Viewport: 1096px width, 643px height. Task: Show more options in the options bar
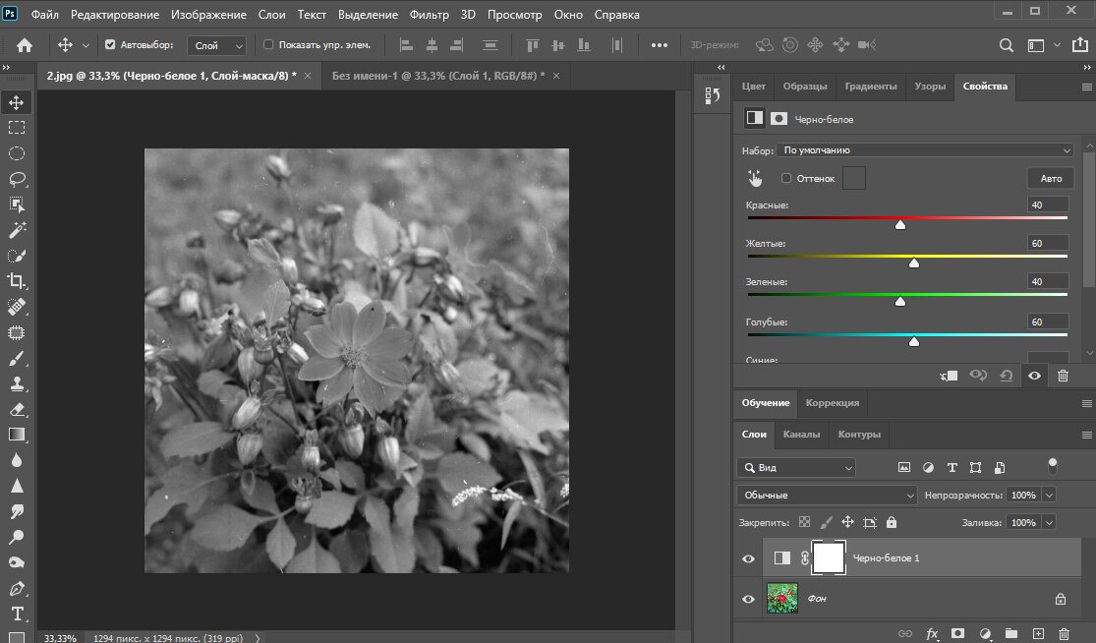pos(660,45)
